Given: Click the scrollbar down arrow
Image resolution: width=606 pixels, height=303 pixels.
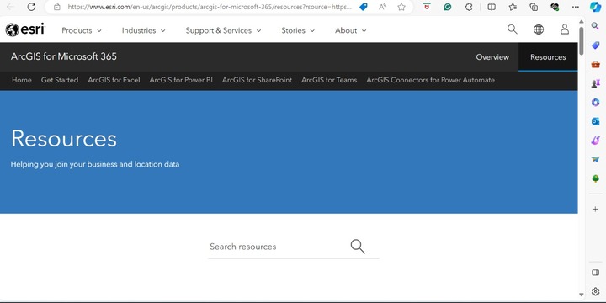Looking at the screenshot, I should pos(582,295).
